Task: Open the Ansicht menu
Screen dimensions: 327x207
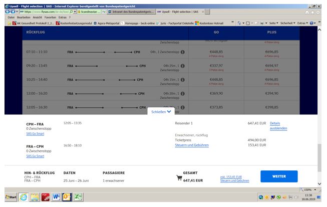Action: pyautogui.click(x=38, y=18)
